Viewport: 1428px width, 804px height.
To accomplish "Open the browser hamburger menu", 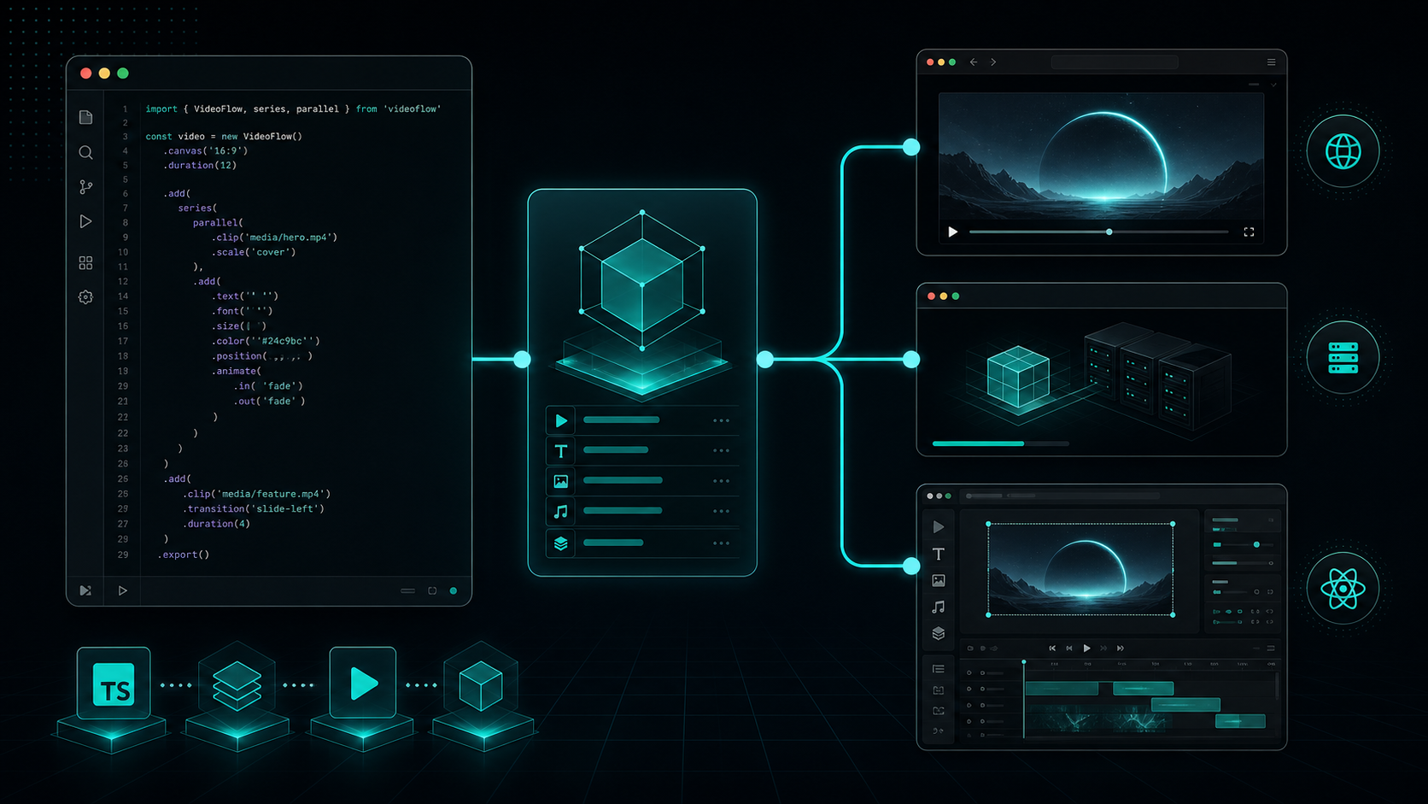I will 1271,62.
